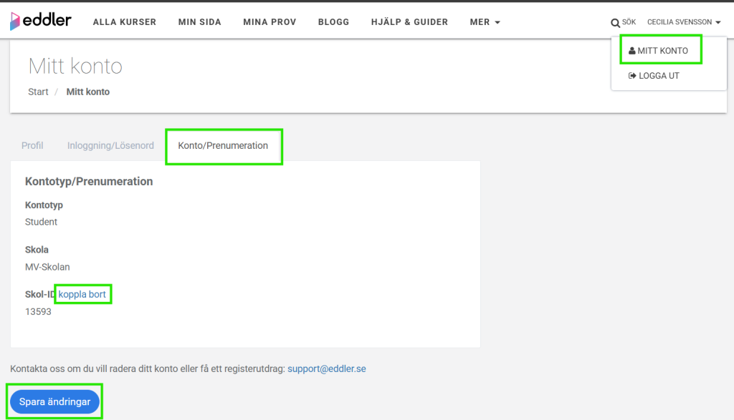The height and width of the screenshot is (420, 734).
Task: Select the Konto/Prenumeration tab
Action: pyautogui.click(x=223, y=145)
